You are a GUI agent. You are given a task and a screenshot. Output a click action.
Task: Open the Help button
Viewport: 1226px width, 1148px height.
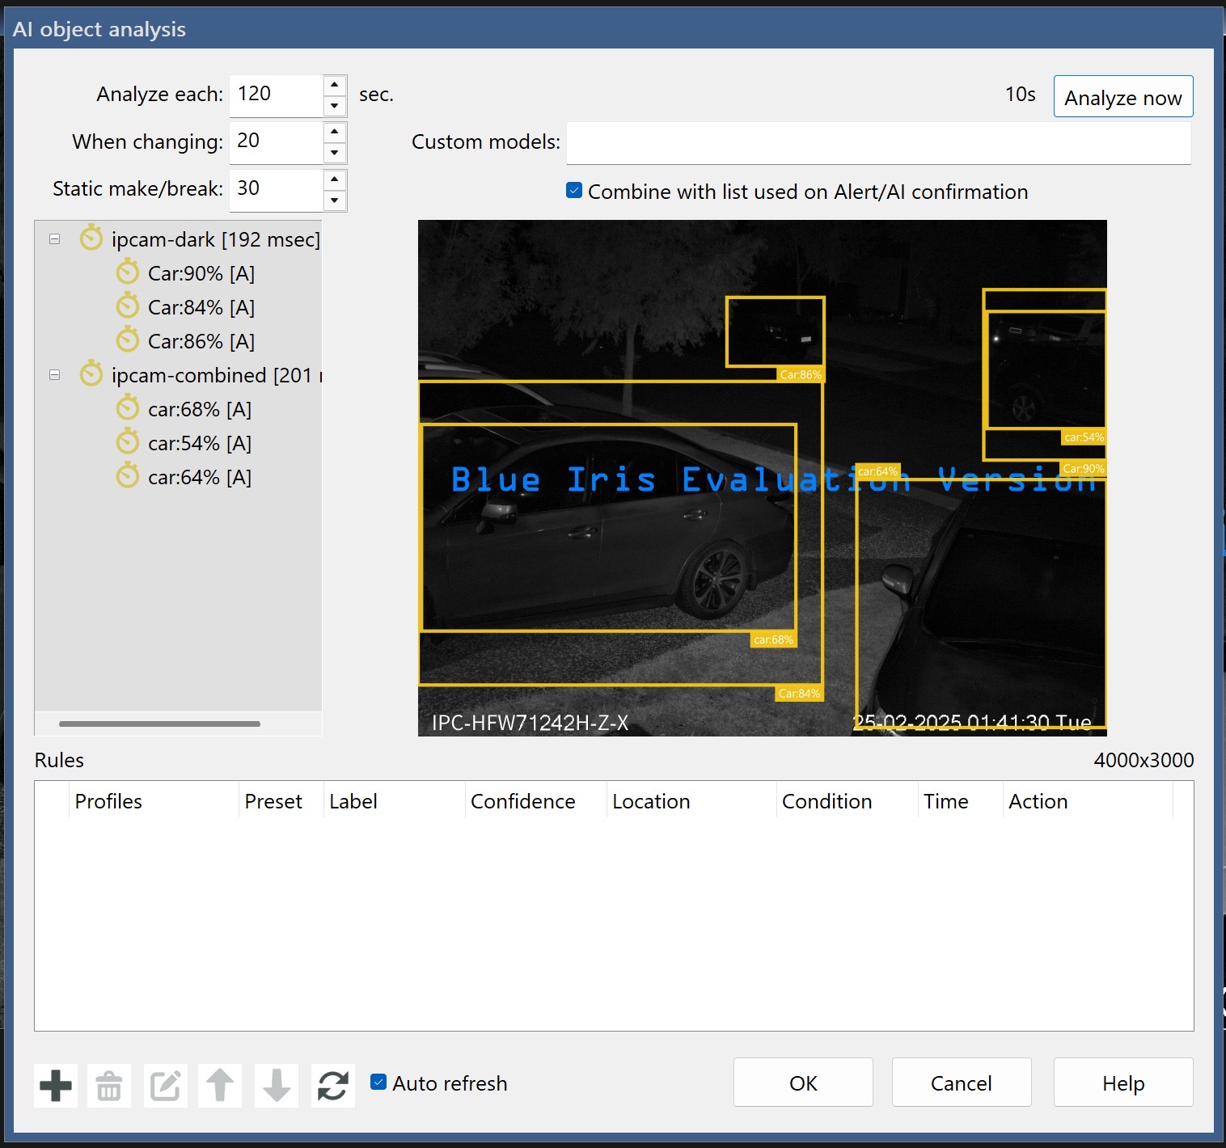point(1123,1083)
